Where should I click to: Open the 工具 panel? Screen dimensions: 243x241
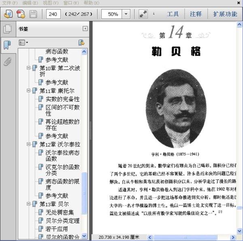173,14
